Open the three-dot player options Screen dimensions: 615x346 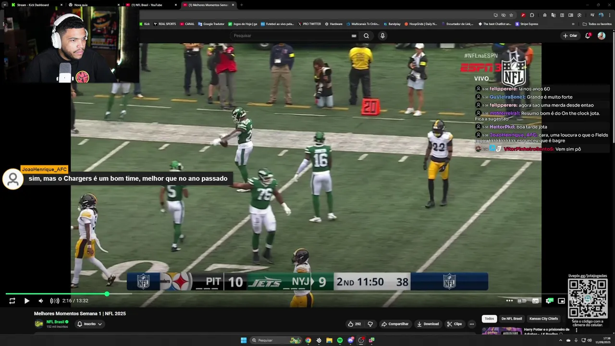[x=509, y=301]
